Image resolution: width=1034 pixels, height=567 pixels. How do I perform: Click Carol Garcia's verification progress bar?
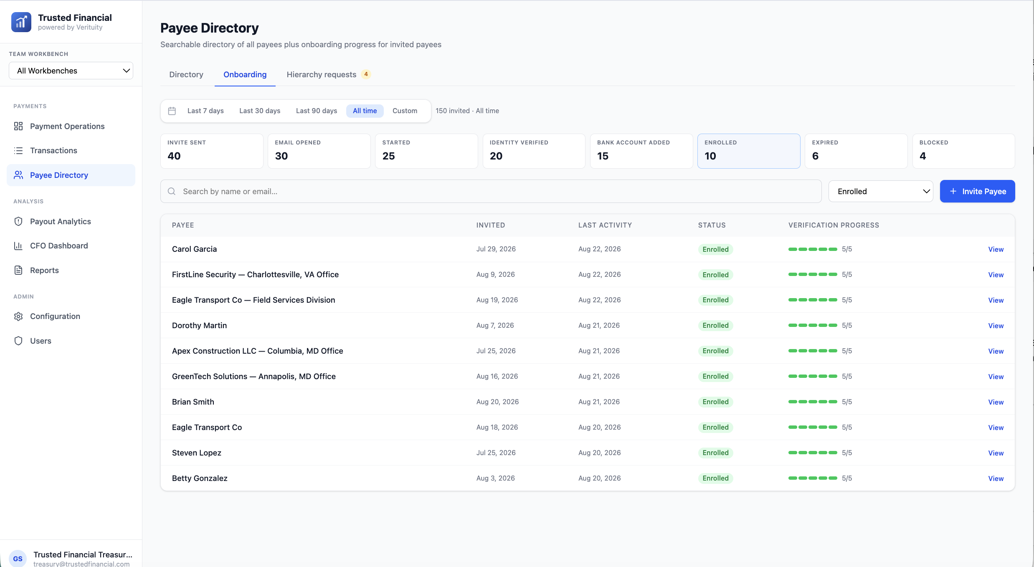pos(813,249)
